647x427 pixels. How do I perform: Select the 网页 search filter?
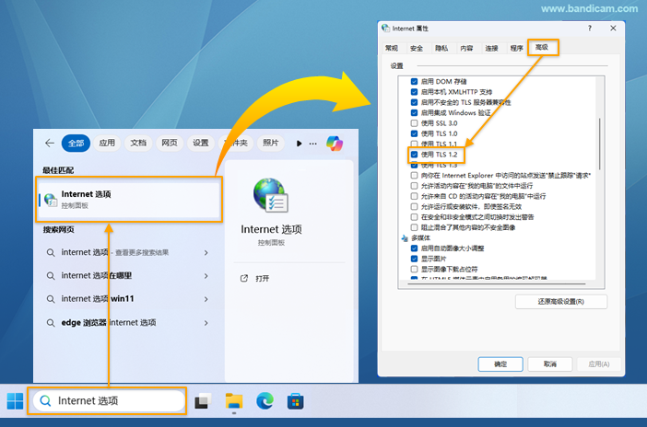point(170,143)
